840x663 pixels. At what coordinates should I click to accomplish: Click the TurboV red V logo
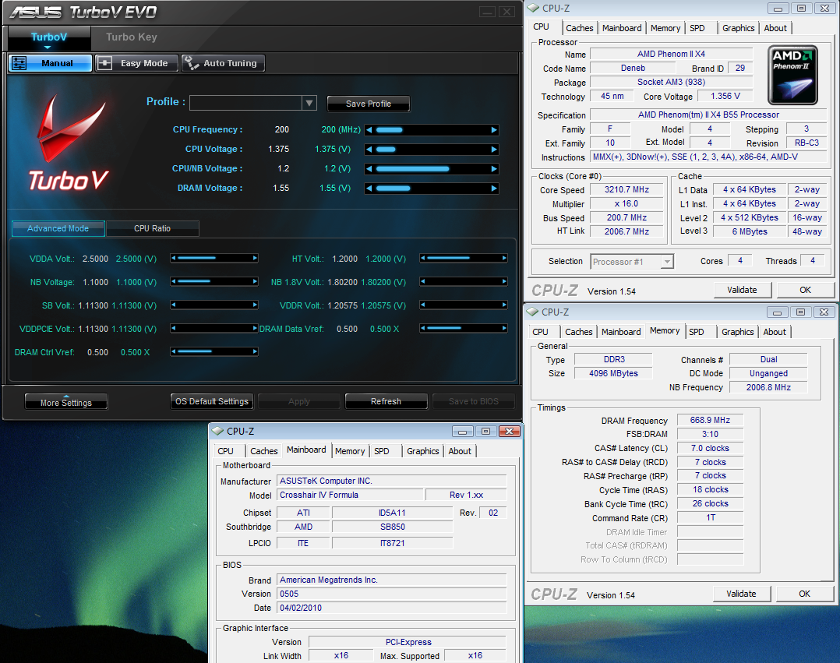[x=69, y=144]
